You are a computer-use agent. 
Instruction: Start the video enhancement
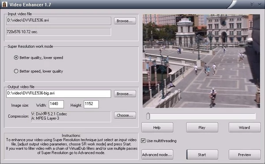202,155
